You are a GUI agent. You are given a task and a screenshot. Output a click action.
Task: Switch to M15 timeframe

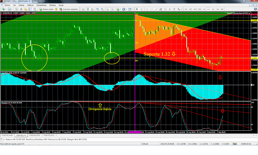195,9
